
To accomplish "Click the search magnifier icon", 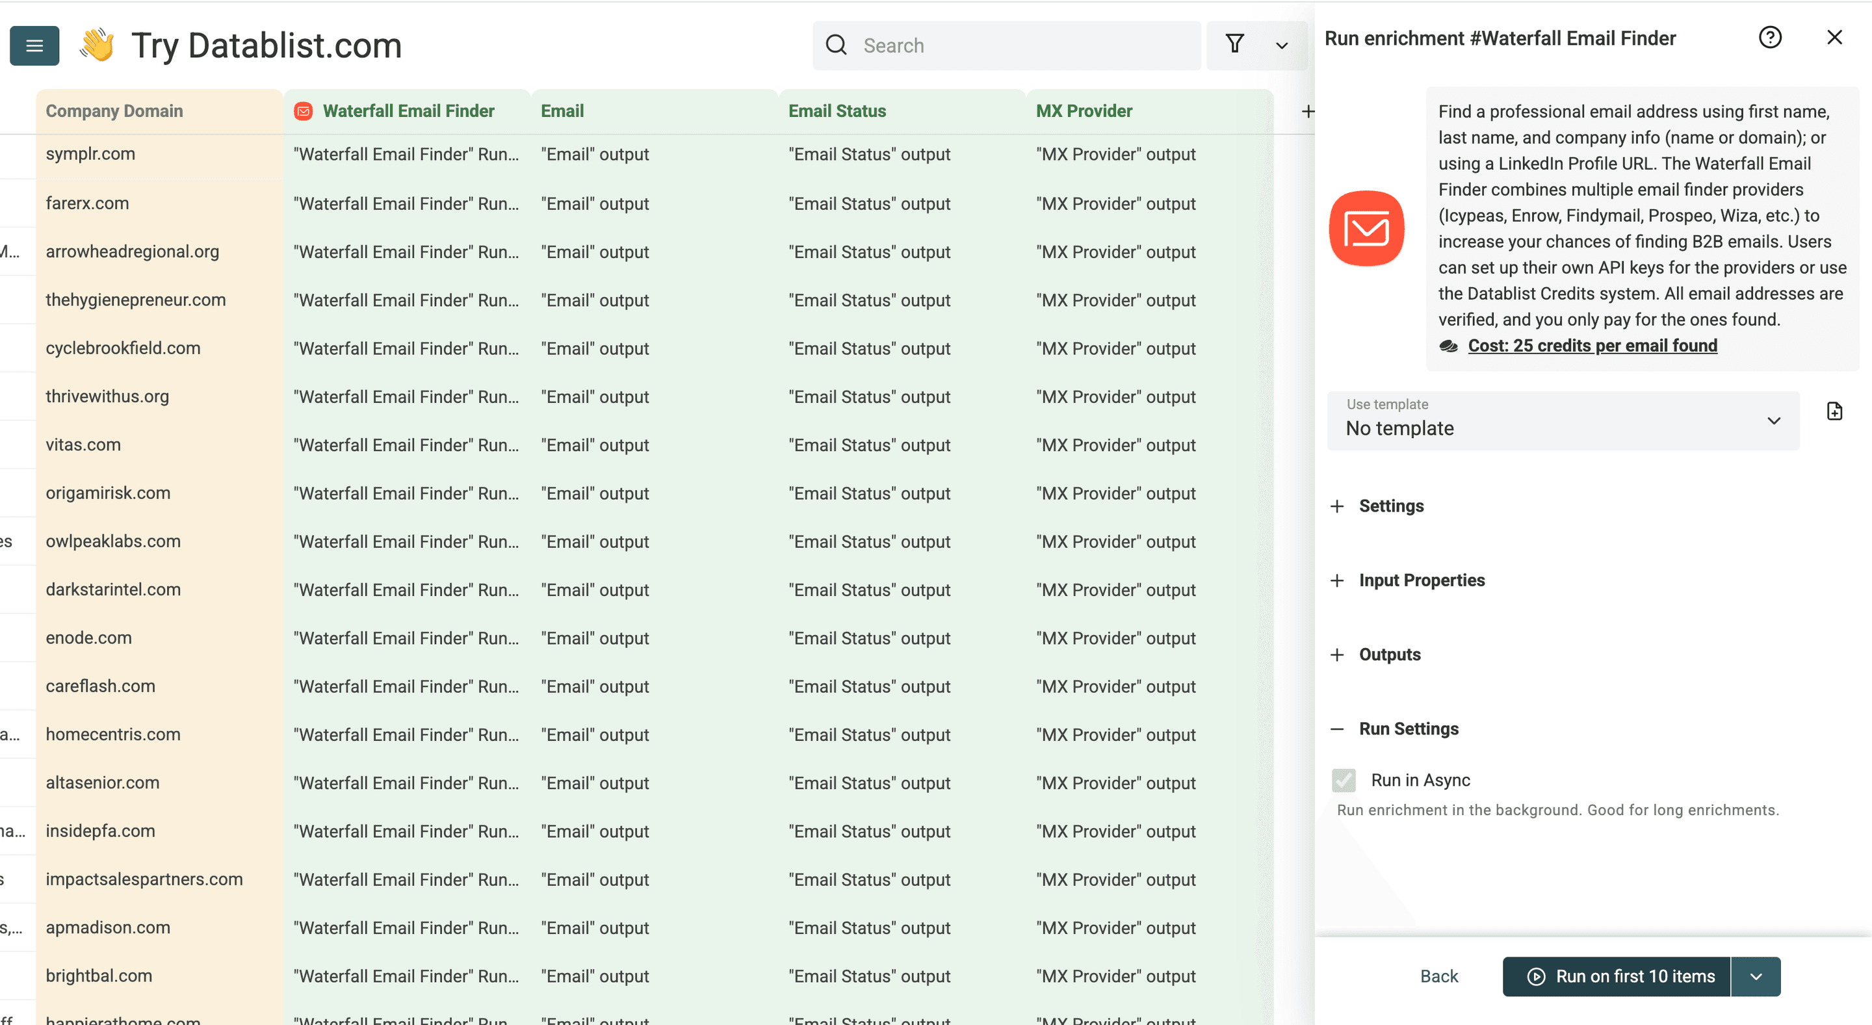I will click(837, 45).
